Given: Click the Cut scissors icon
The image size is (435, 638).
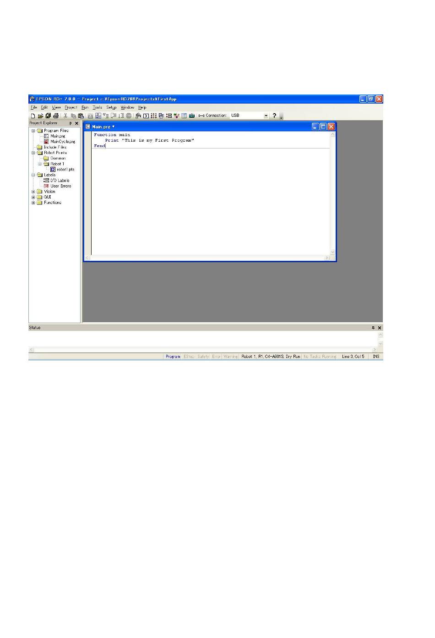Looking at the screenshot, I should [x=65, y=116].
